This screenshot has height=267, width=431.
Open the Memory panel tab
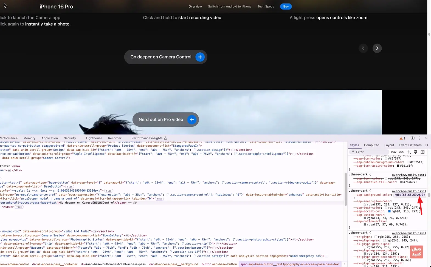coord(29,138)
